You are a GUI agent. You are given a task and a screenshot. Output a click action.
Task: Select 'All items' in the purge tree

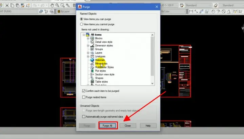click(x=96, y=34)
